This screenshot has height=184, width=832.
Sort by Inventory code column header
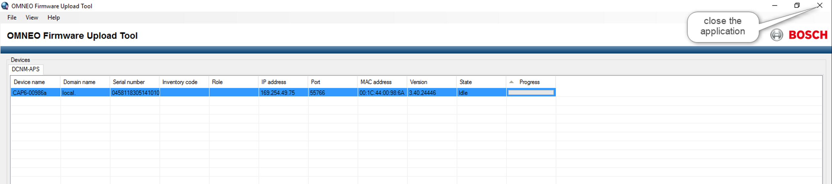[x=184, y=82]
